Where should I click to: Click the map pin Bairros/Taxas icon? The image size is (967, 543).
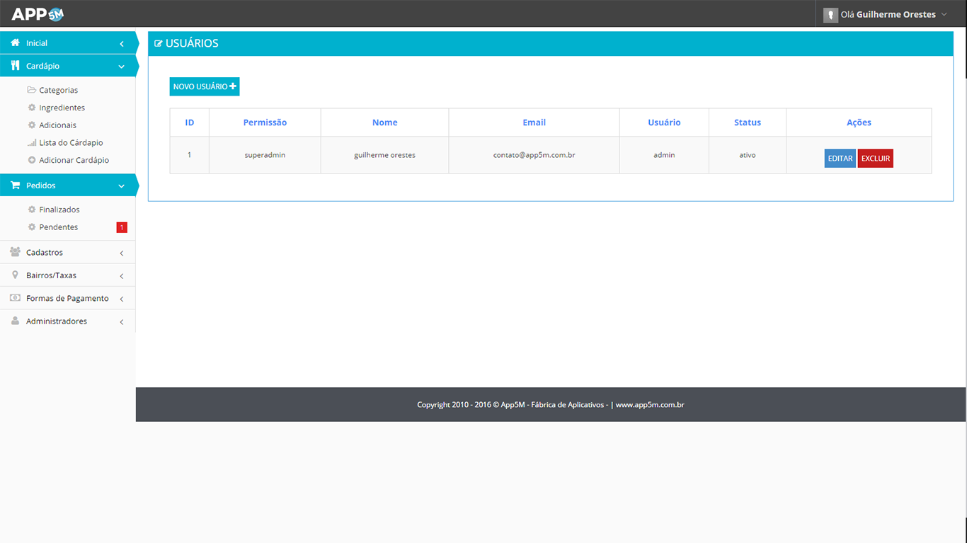pos(15,275)
